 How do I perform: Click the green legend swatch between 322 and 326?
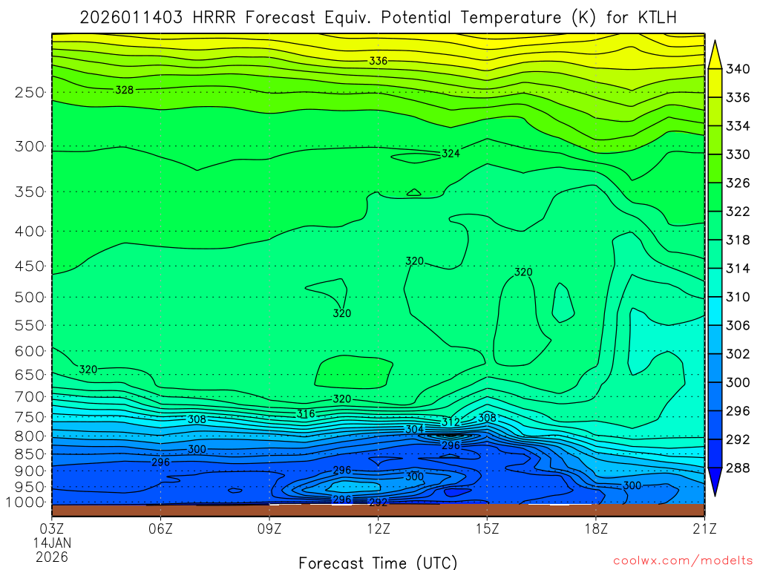tap(715, 197)
